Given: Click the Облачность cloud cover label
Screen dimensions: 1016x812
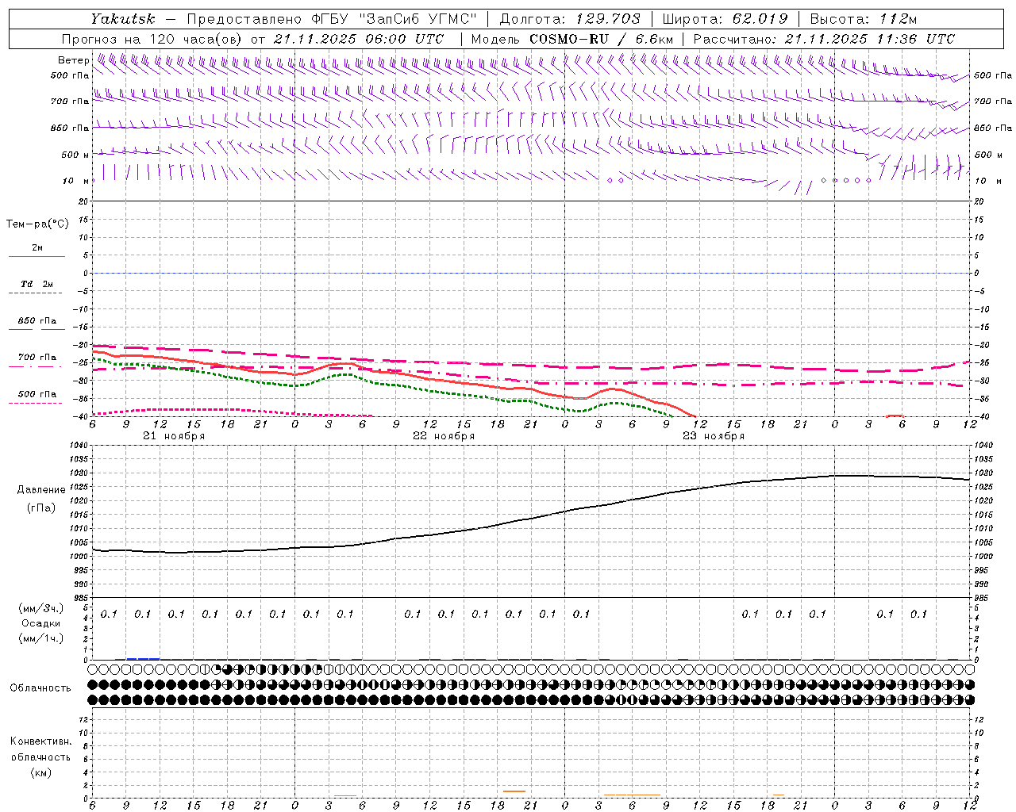Looking at the screenshot, I should pyautogui.click(x=40, y=688).
